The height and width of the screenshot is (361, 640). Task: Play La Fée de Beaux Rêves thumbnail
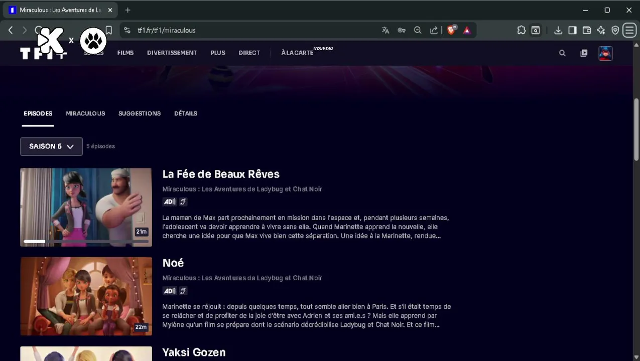86,207
